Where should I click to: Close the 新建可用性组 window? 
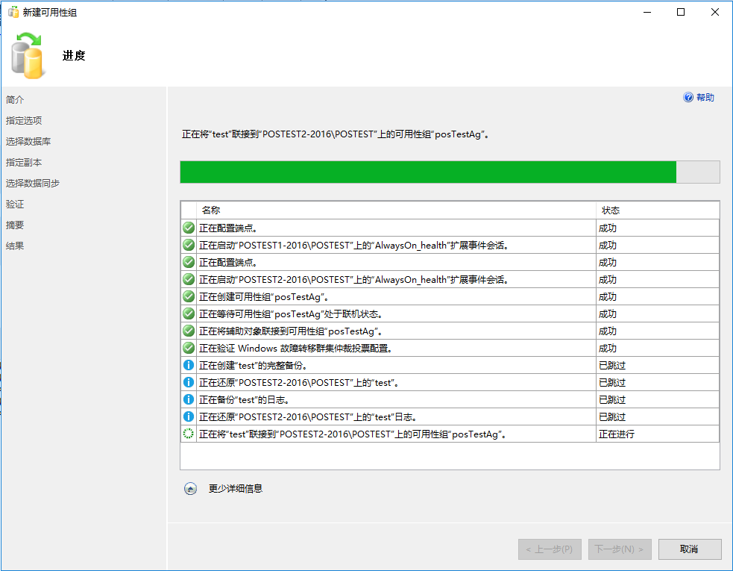(715, 12)
